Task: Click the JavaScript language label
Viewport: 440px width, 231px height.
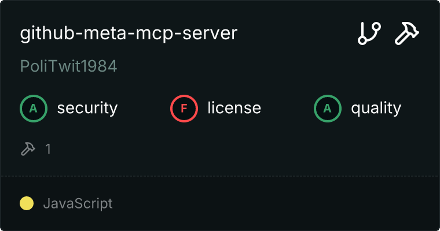Action: [x=78, y=203]
